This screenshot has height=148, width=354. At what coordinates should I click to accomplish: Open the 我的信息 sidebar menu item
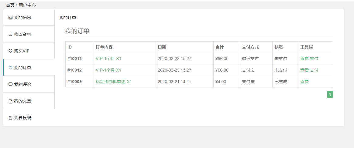tap(22, 18)
